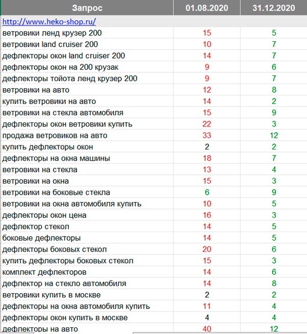Select cell 'ветровики ленд крузер 200'
The height and width of the screenshot is (334, 307).
coord(87,33)
